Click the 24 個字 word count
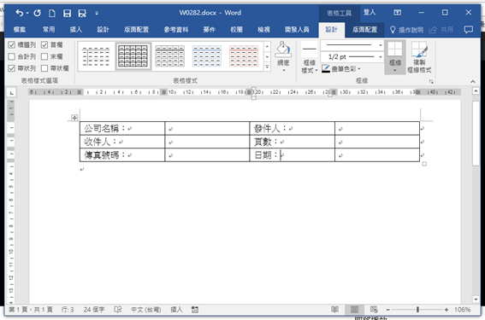This screenshot has height=320, width=485. [94, 310]
